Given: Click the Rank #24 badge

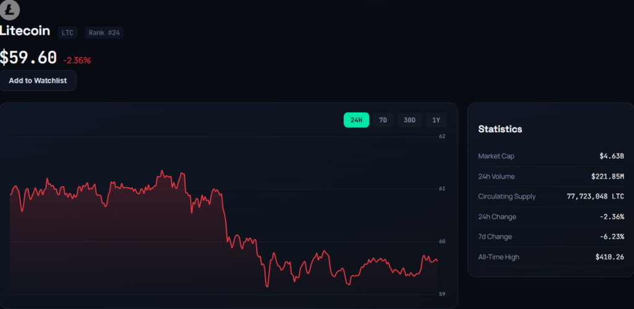Looking at the screenshot, I should (104, 33).
